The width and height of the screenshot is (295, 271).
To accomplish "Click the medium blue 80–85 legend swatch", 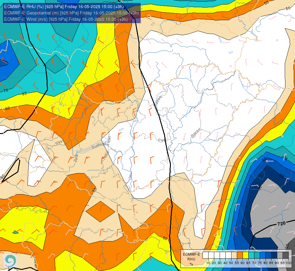I will pyautogui.click(x=268, y=255).
